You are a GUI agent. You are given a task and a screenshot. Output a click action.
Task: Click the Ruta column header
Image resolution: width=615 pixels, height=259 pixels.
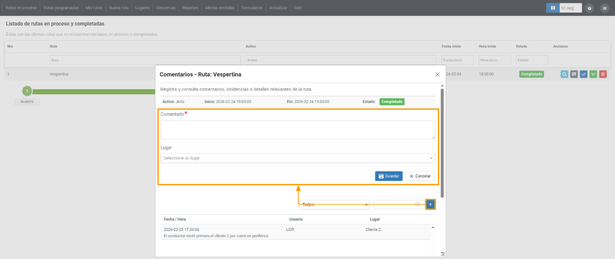coord(54,46)
